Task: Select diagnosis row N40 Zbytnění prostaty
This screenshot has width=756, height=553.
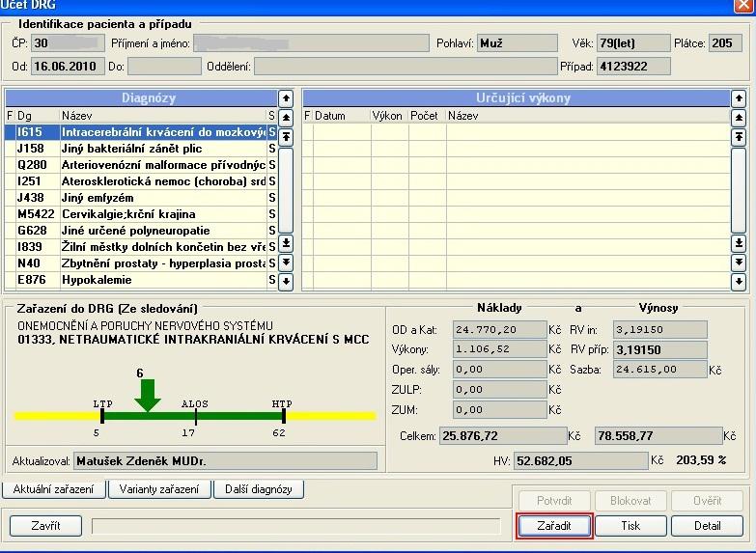Action: [x=141, y=263]
